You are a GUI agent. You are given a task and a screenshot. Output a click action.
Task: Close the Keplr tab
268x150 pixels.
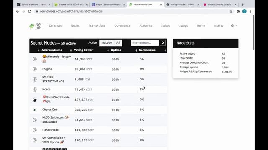[124, 5]
